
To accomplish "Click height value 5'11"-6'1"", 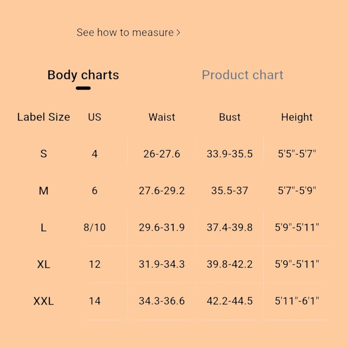I will pyautogui.click(x=297, y=301).
